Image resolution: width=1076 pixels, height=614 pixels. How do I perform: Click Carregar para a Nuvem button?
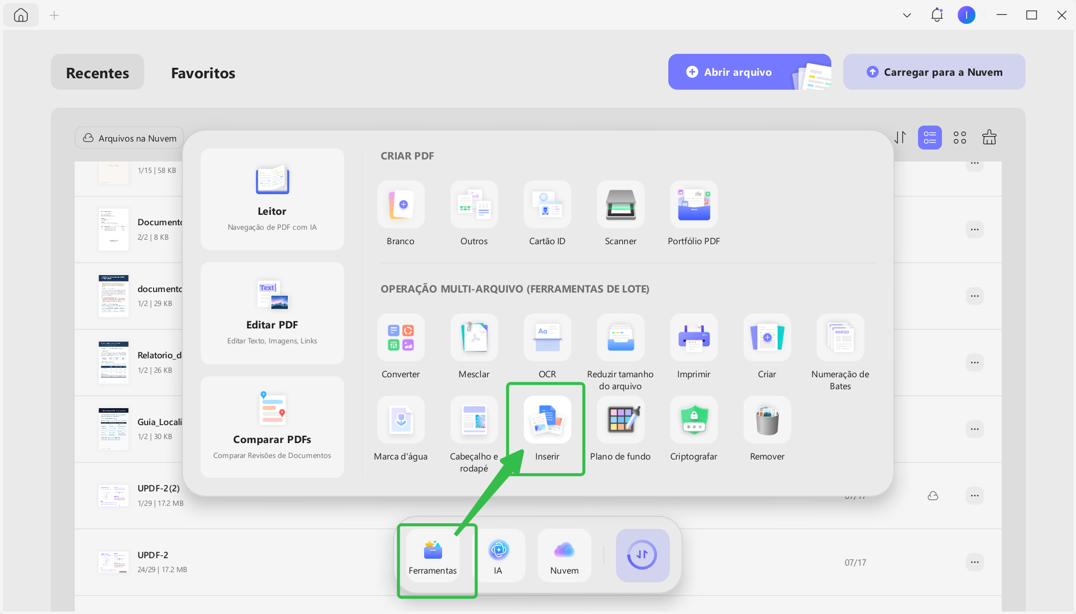(x=934, y=72)
